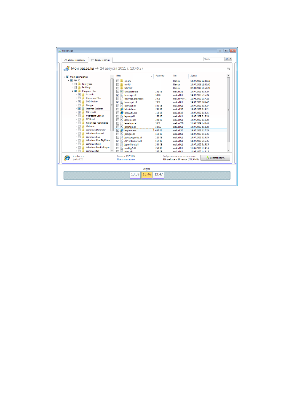Select the 13:39 backup time marker
Viewport: 294px width, 416px height.
tap(135, 175)
